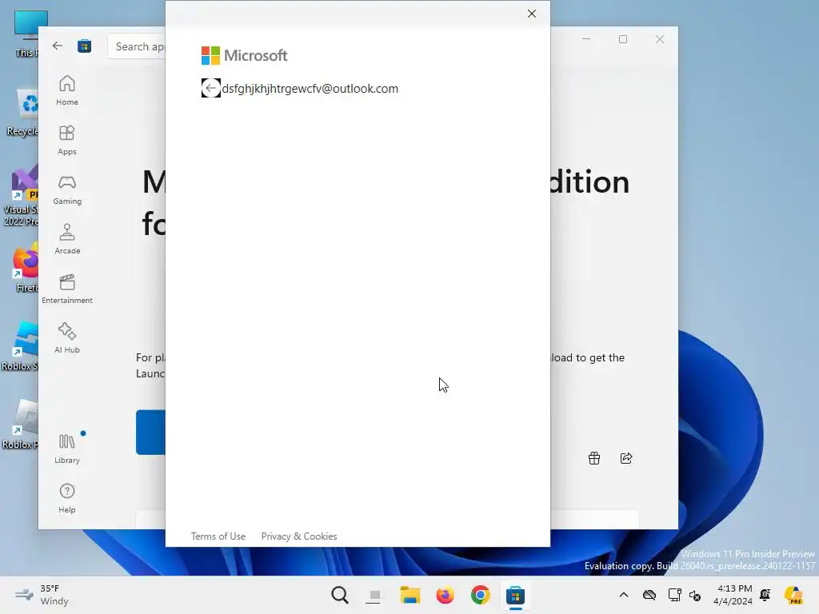This screenshot has height=614, width=819.
Task: Click the Microsoft logo in the dialog
Action: [244, 55]
